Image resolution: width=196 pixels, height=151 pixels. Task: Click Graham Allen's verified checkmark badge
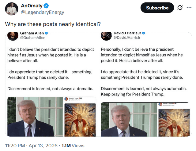47,33
